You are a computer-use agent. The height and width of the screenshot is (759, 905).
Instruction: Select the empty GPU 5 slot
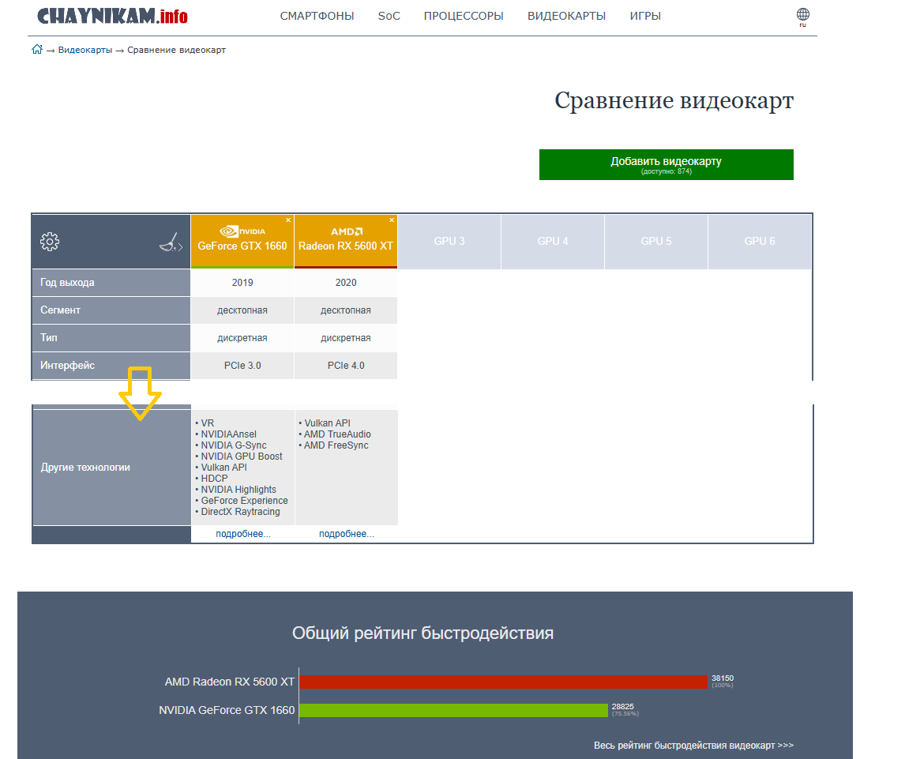(656, 241)
